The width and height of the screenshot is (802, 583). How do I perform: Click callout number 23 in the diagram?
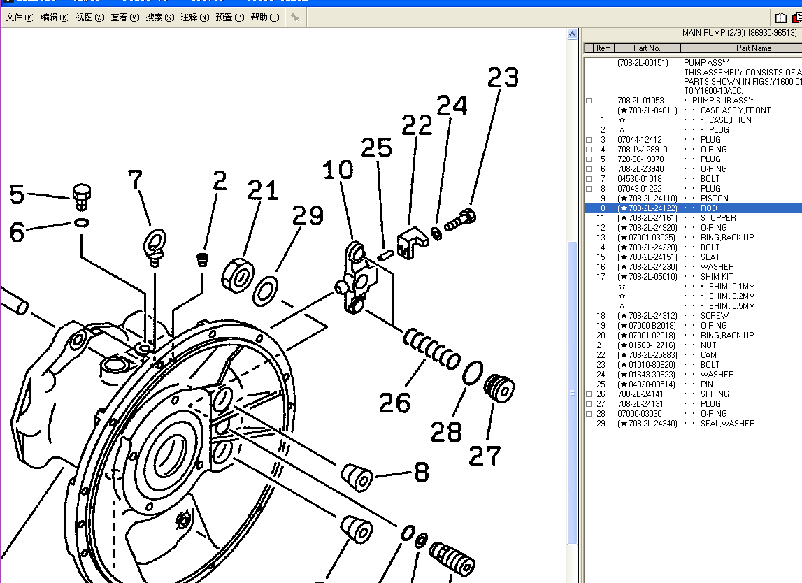(x=503, y=77)
